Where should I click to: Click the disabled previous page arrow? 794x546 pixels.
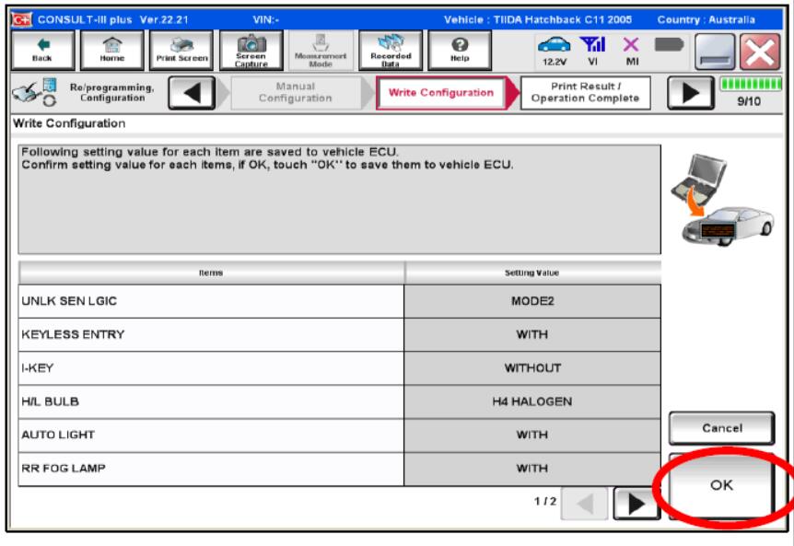pos(584,504)
